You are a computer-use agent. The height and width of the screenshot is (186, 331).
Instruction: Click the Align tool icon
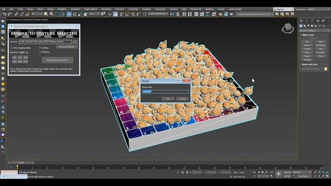coord(178,14)
